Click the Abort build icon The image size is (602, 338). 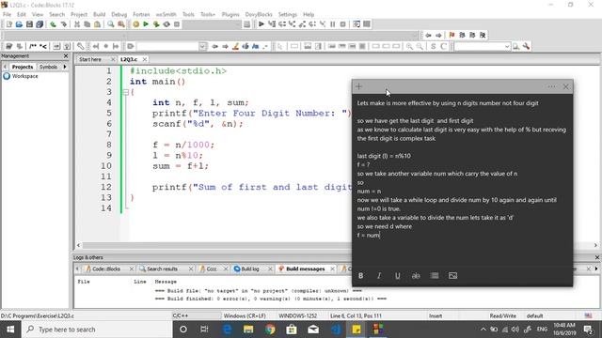click(x=177, y=24)
